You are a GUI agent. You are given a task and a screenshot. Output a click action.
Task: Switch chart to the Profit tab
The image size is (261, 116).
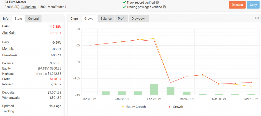coord(122,19)
